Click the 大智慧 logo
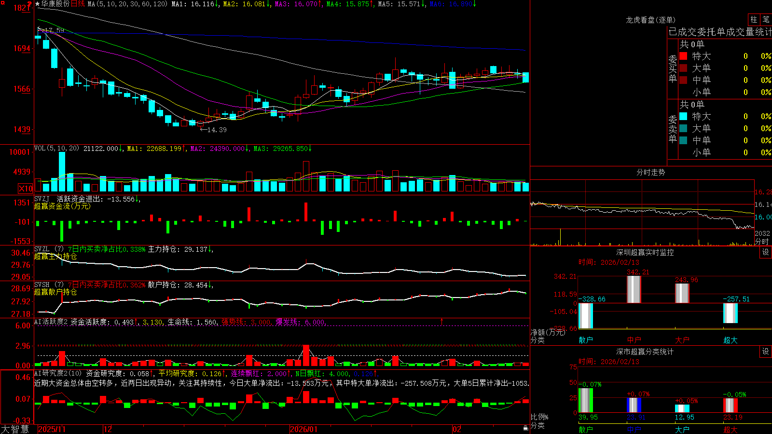 pos(15,429)
